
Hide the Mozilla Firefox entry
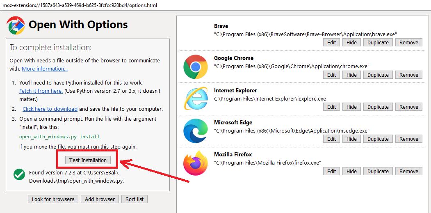pyautogui.click(x=351, y=171)
